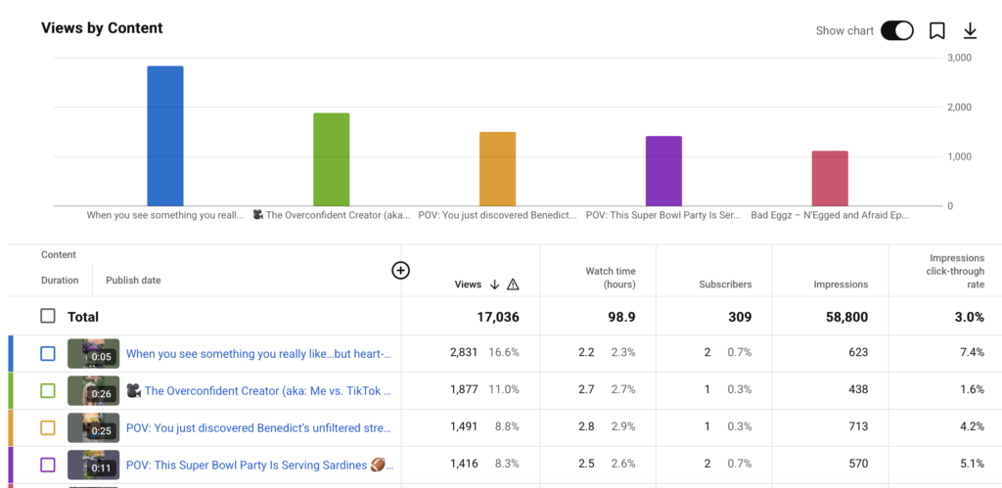Sort by Impressions column header

click(x=841, y=285)
